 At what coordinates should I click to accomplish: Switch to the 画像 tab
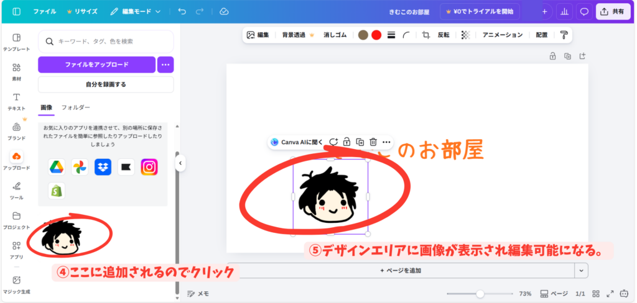(46, 107)
